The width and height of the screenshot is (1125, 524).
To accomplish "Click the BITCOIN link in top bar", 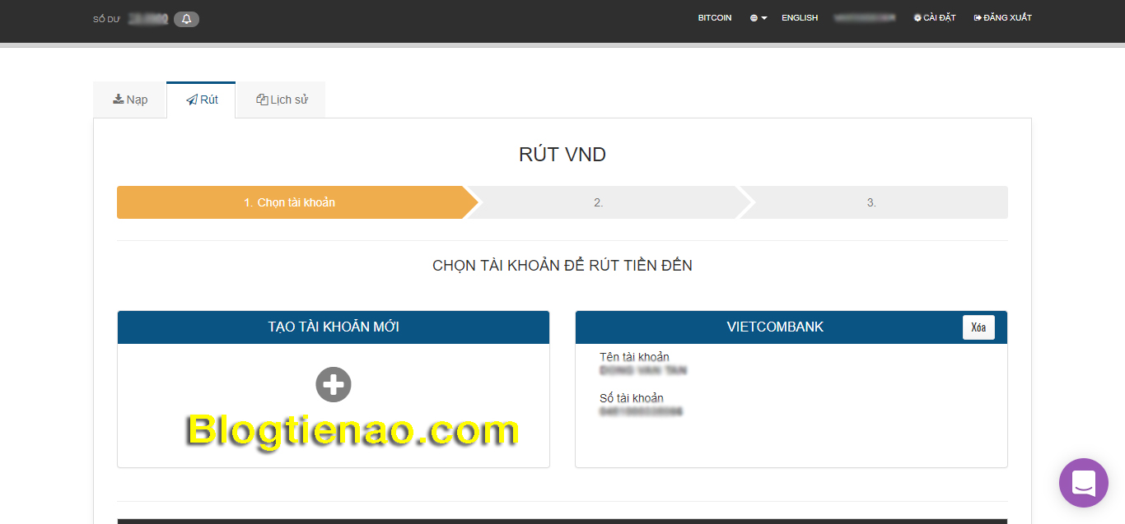I will 714,18.
